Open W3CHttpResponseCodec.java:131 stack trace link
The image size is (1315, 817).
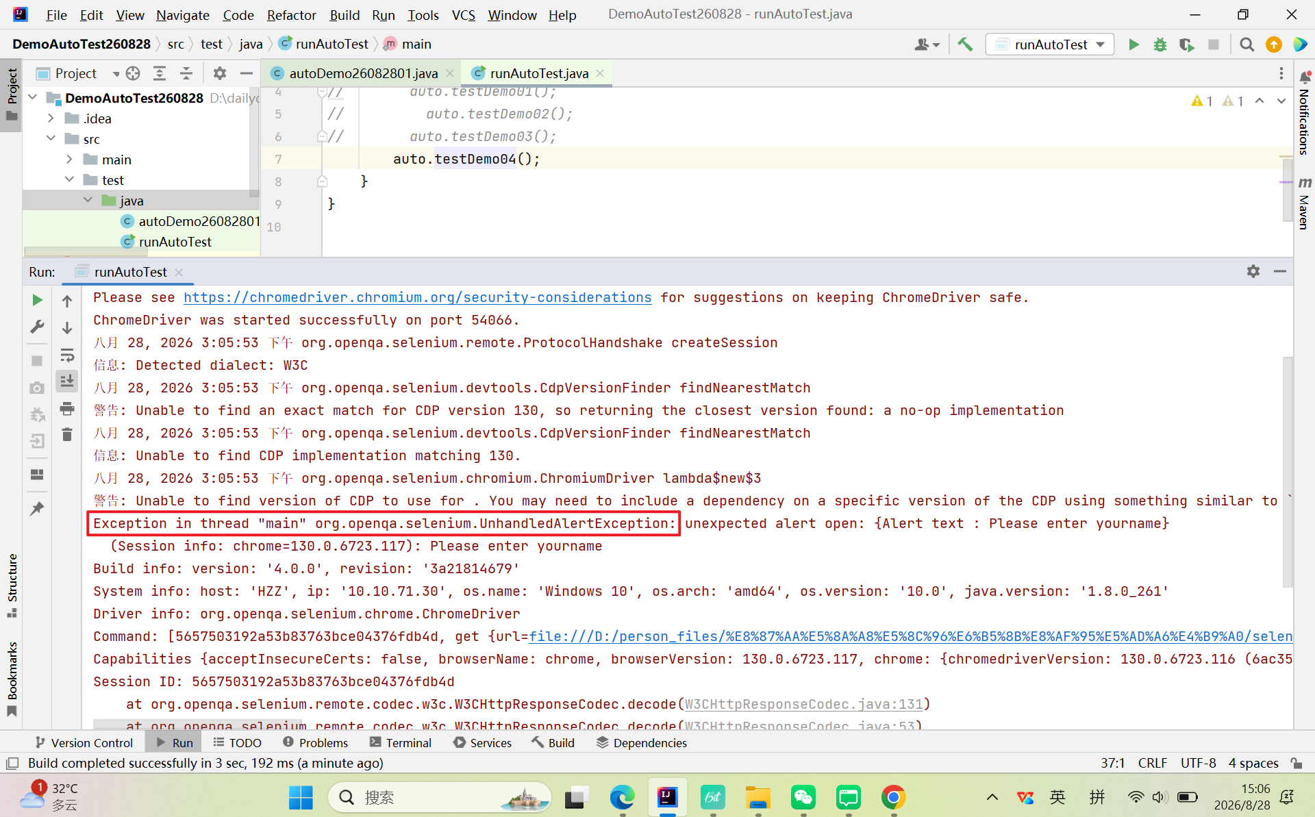(804, 704)
